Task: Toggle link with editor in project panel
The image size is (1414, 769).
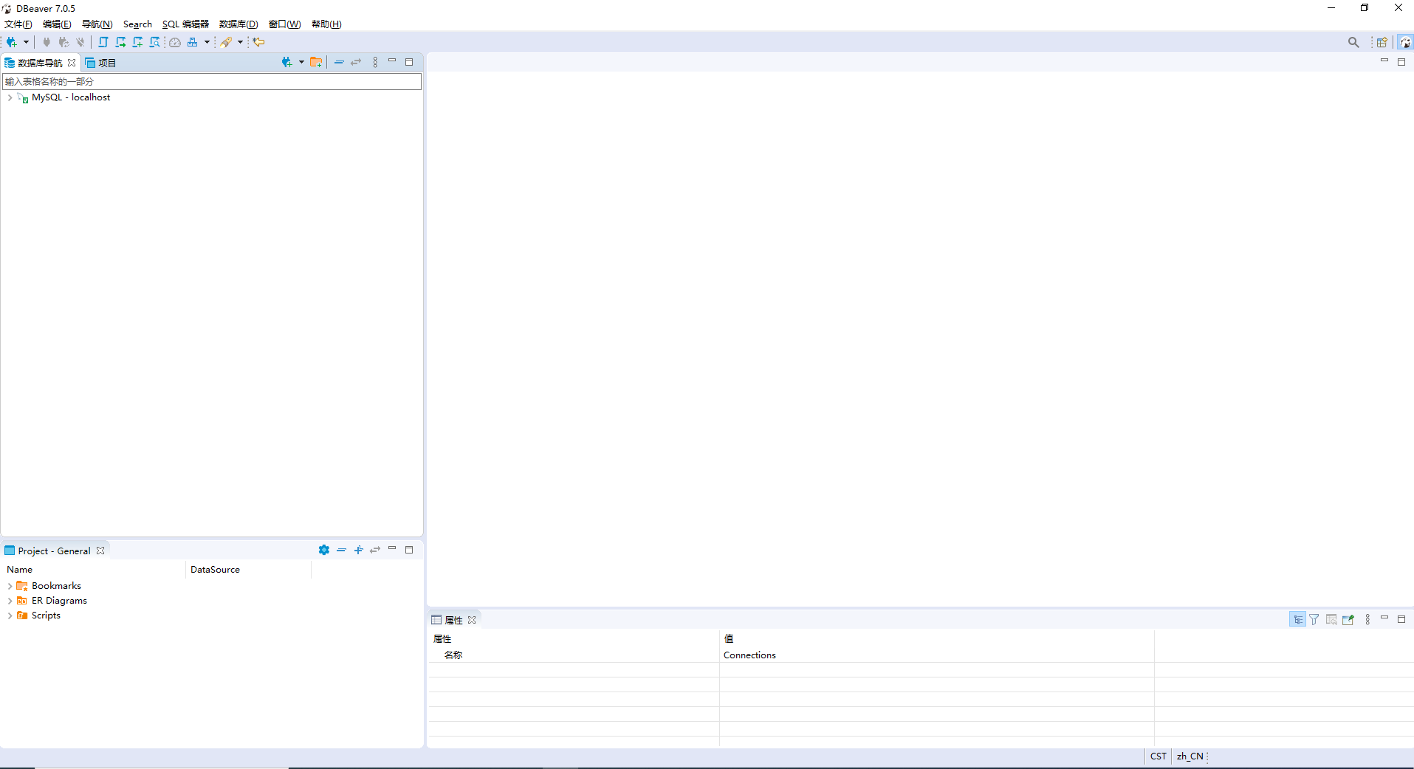Action: point(375,550)
